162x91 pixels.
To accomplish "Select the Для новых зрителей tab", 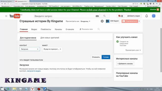I will 50,38.
